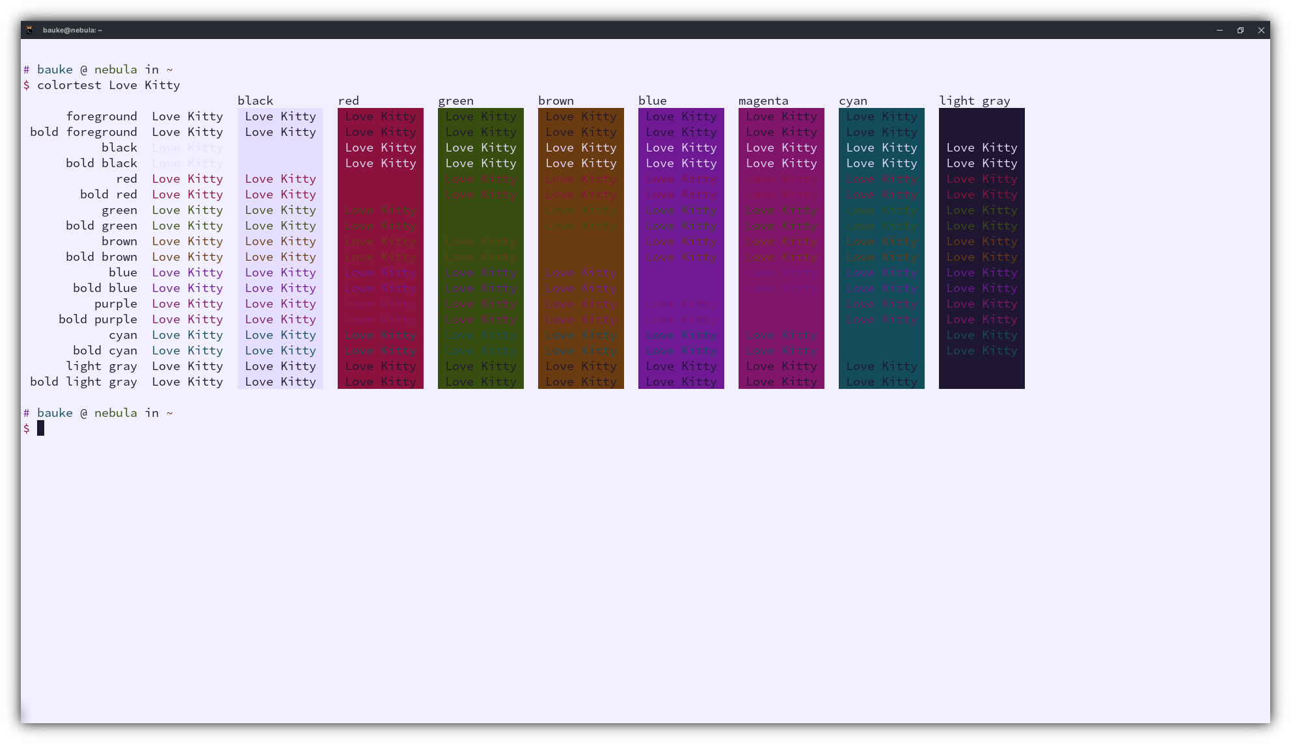The image size is (1291, 744).
Task: Click the 'bold purple' row label
Action: (98, 319)
